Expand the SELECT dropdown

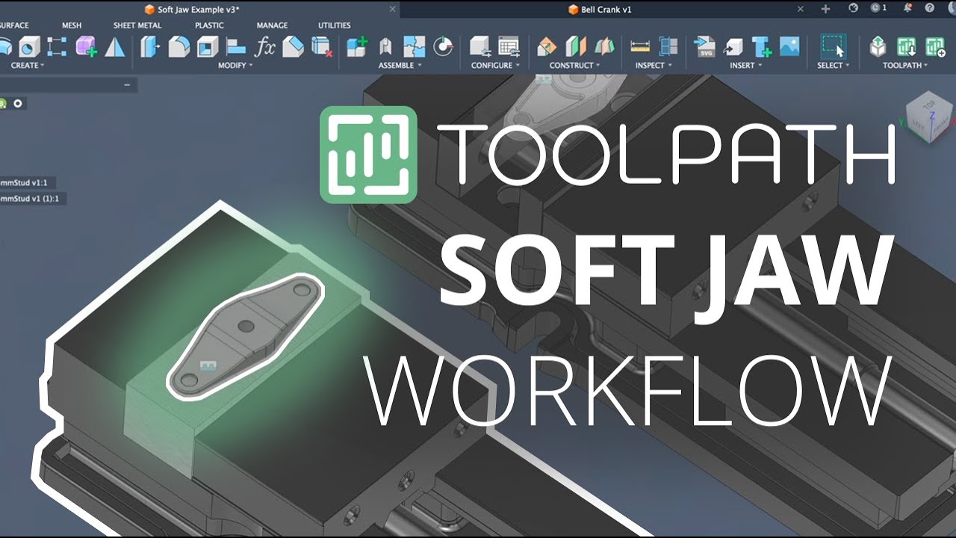pos(834,66)
